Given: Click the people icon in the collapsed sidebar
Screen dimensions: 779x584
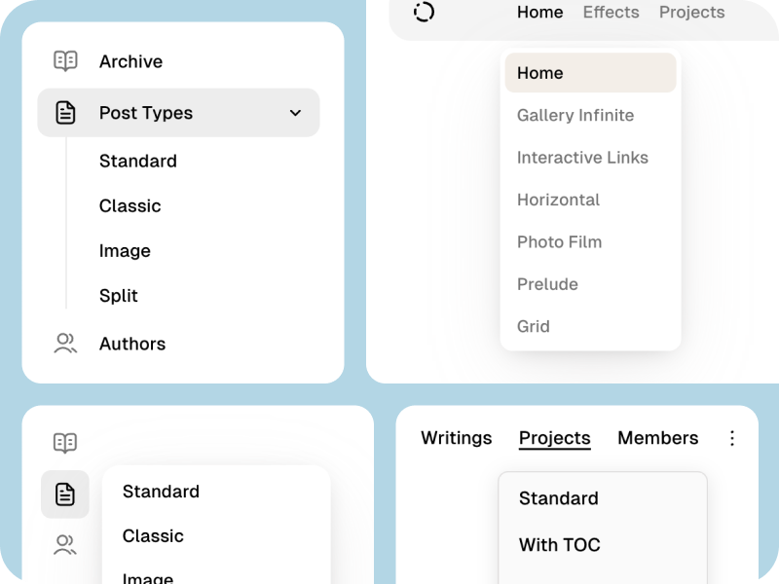Looking at the screenshot, I should pyautogui.click(x=65, y=545).
